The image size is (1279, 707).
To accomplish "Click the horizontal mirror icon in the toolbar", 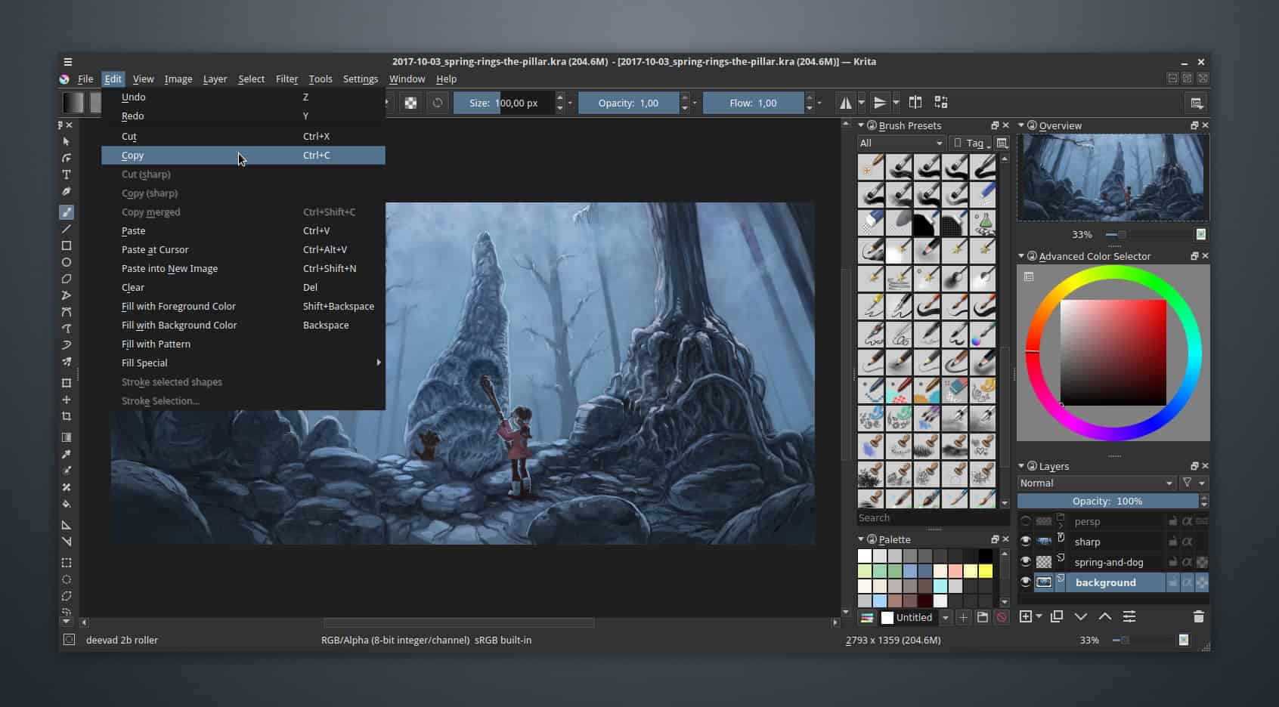I will pos(846,102).
